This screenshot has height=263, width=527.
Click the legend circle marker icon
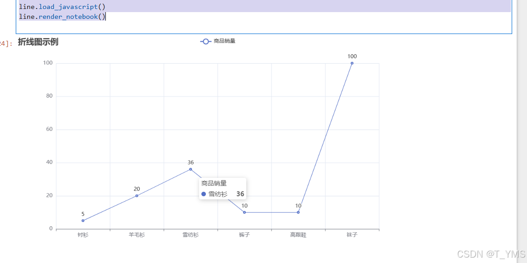pos(205,41)
